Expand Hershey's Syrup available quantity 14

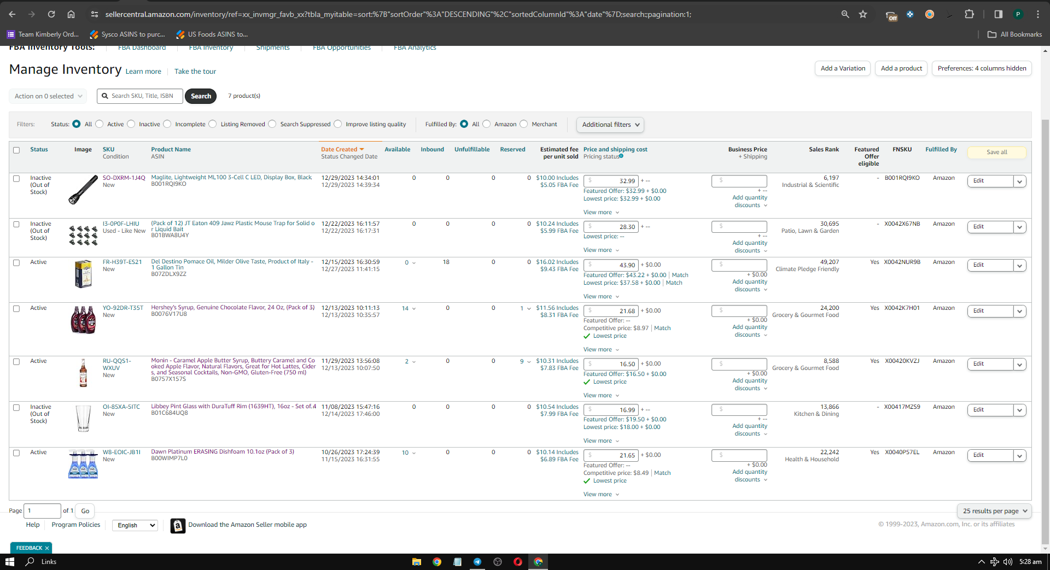(409, 309)
